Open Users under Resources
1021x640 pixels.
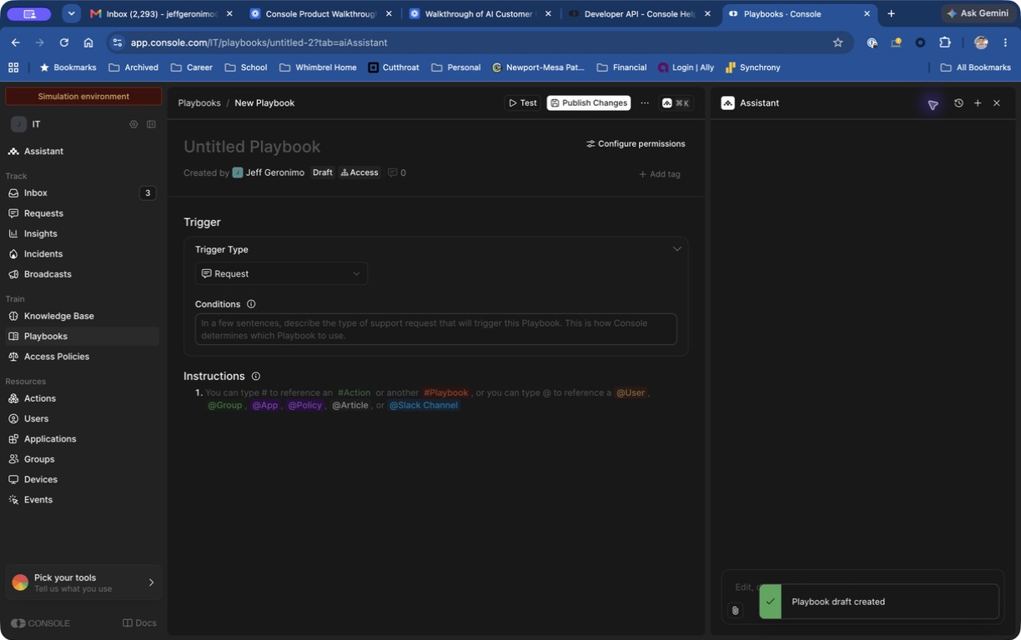pyautogui.click(x=81, y=418)
